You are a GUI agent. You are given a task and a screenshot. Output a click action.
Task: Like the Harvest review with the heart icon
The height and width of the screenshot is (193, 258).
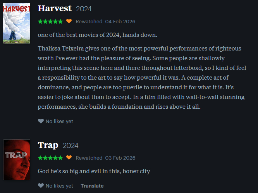[41, 121]
